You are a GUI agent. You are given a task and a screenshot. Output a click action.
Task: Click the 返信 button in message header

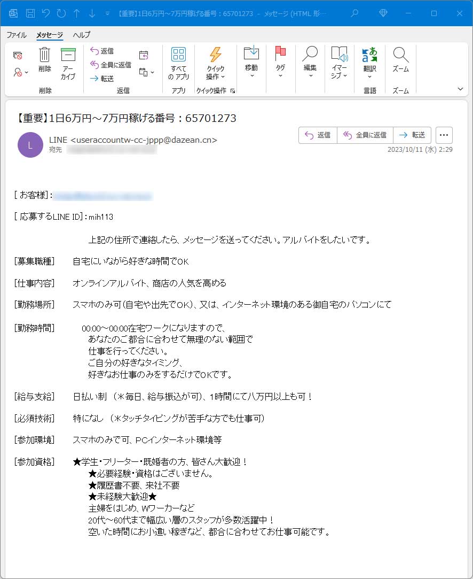(x=318, y=135)
